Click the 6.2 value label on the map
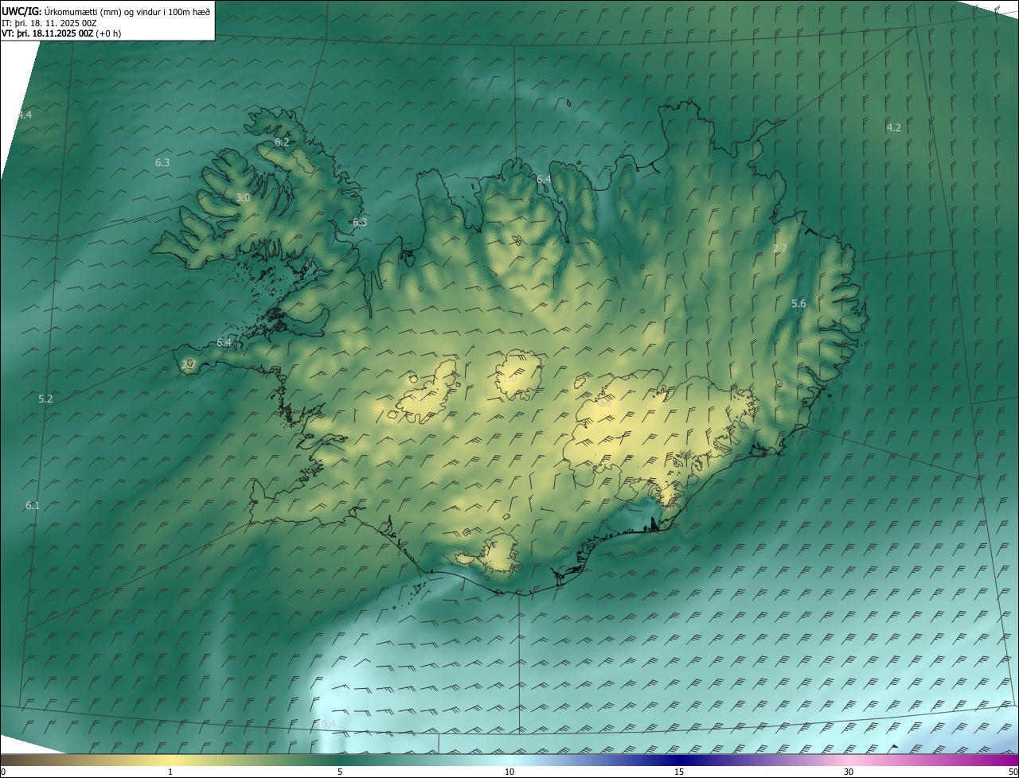The height and width of the screenshot is (778, 1019). pos(282,142)
